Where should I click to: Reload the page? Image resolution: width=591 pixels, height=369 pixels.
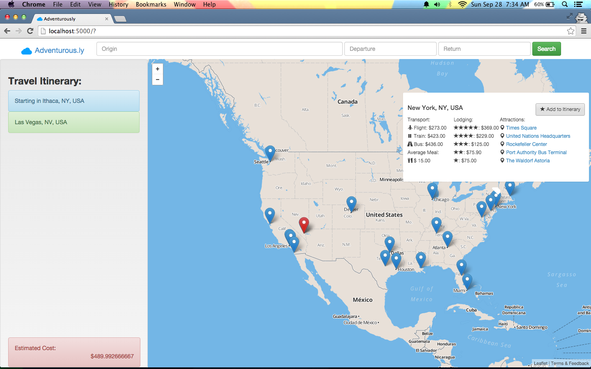tap(30, 31)
